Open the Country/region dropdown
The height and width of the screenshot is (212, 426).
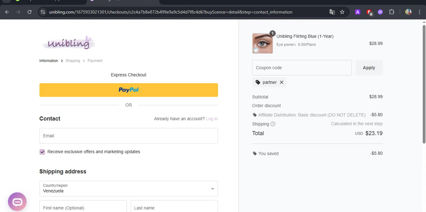[129, 189]
